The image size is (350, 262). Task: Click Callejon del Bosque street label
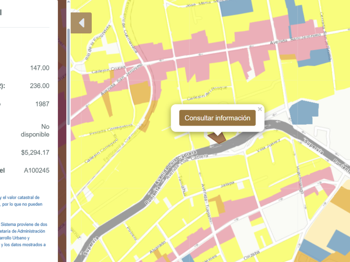[207, 93]
